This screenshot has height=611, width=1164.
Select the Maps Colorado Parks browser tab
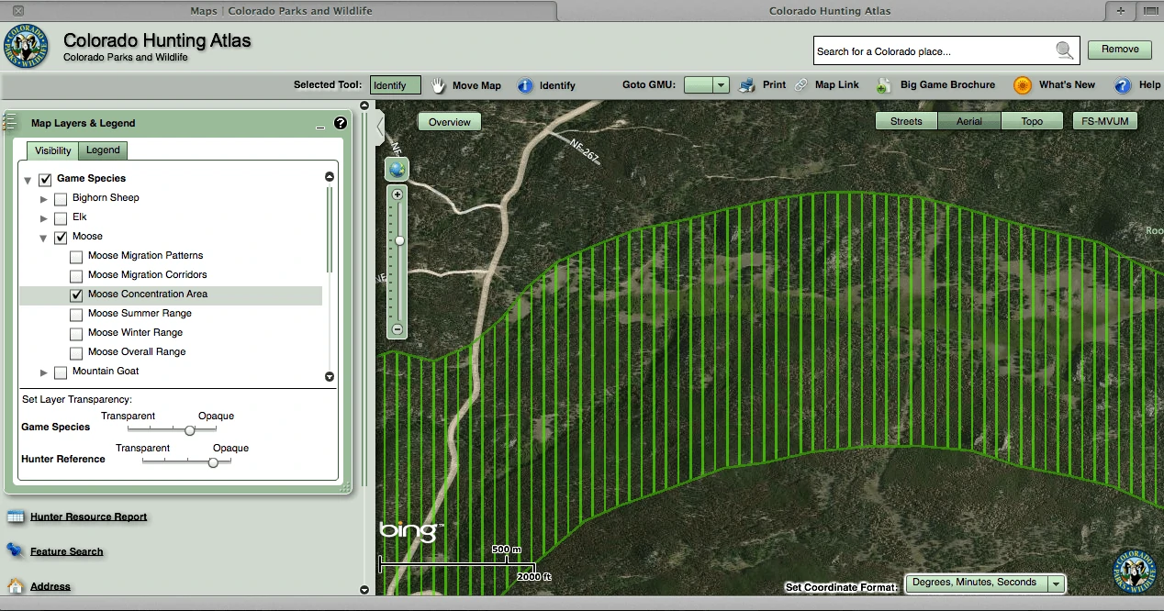[280, 11]
